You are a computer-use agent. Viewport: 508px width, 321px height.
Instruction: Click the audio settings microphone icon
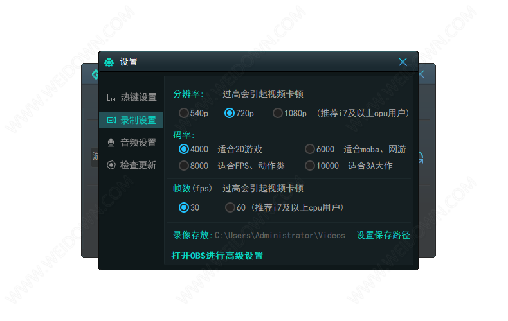point(111,143)
